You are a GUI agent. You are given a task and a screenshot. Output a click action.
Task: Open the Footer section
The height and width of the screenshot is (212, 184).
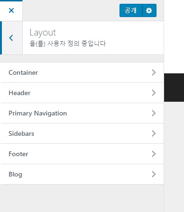point(82,154)
